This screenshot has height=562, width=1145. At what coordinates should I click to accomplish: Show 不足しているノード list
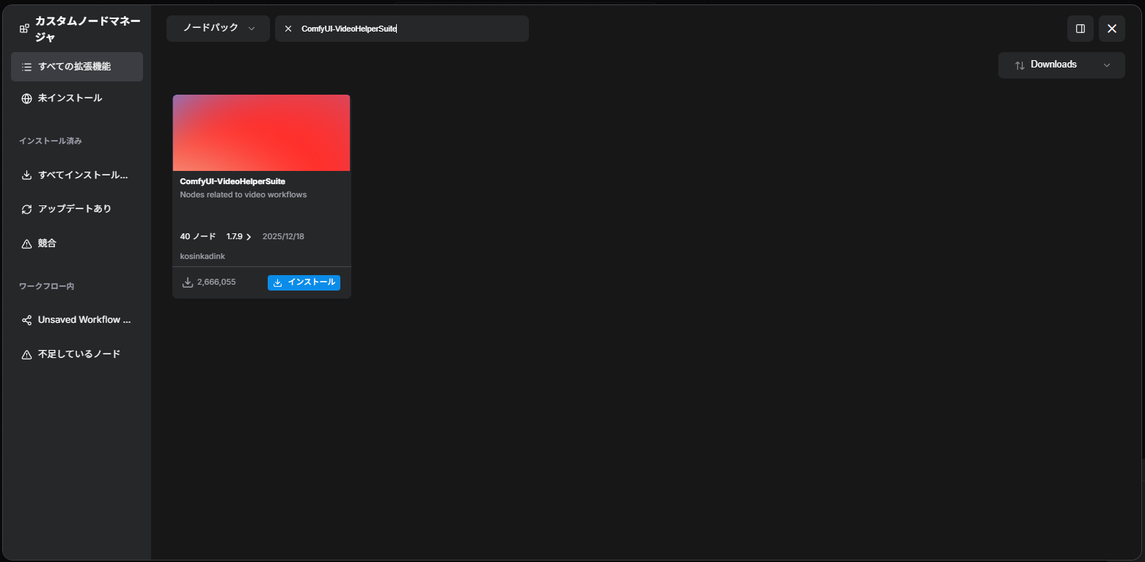click(x=77, y=354)
